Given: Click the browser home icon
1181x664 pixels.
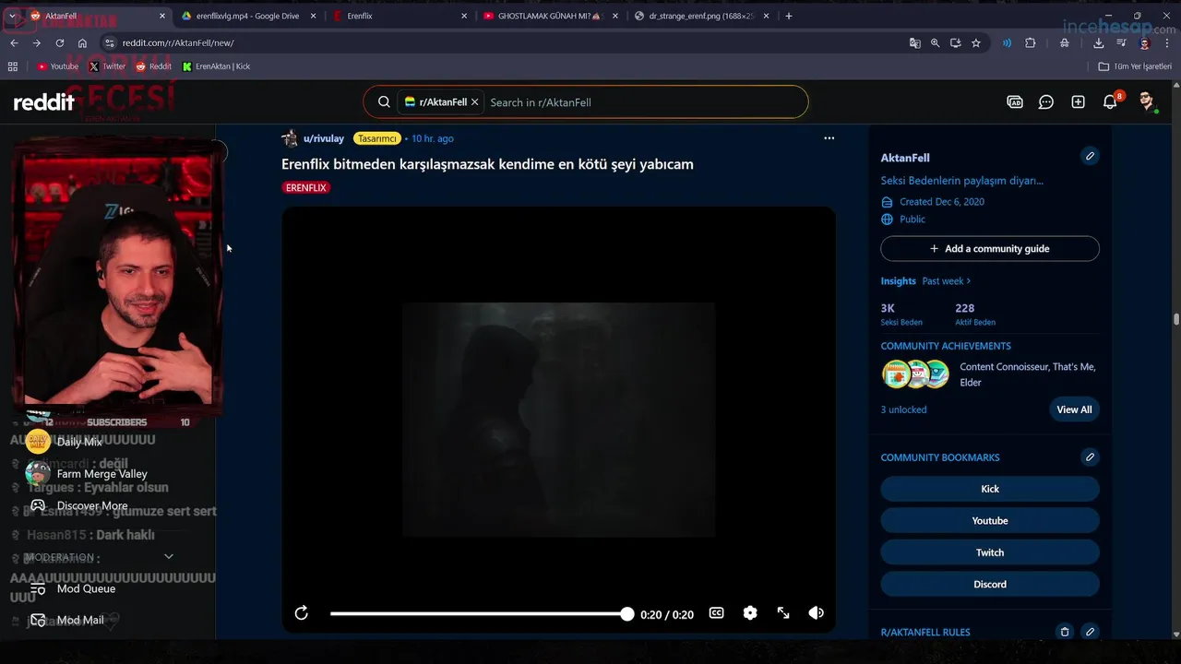Looking at the screenshot, I should (x=83, y=43).
